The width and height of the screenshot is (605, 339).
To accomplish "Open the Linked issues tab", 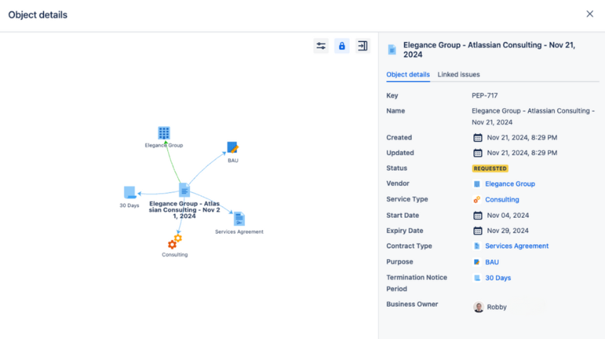I will click(458, 75).
